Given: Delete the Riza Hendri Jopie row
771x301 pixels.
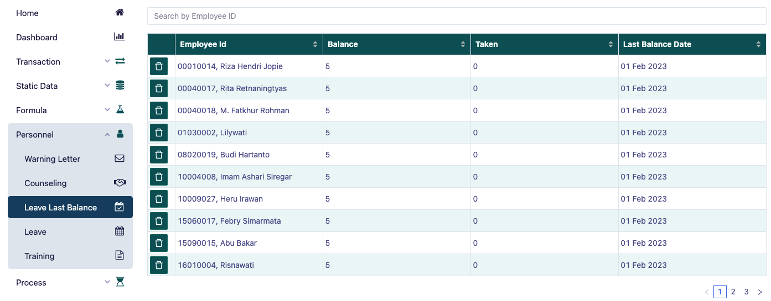Looking at the screenshot, I should [159, 66].
